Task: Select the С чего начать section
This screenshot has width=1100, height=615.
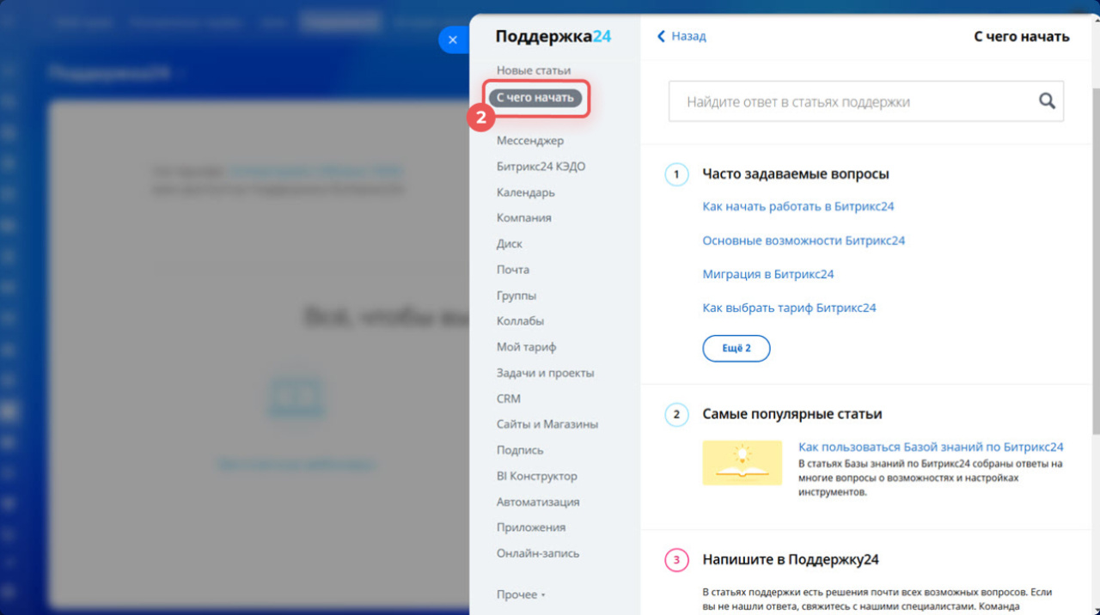Action: pos(535,98)
